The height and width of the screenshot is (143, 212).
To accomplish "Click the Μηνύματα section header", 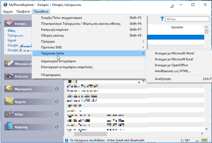I will tap(32, 89).
